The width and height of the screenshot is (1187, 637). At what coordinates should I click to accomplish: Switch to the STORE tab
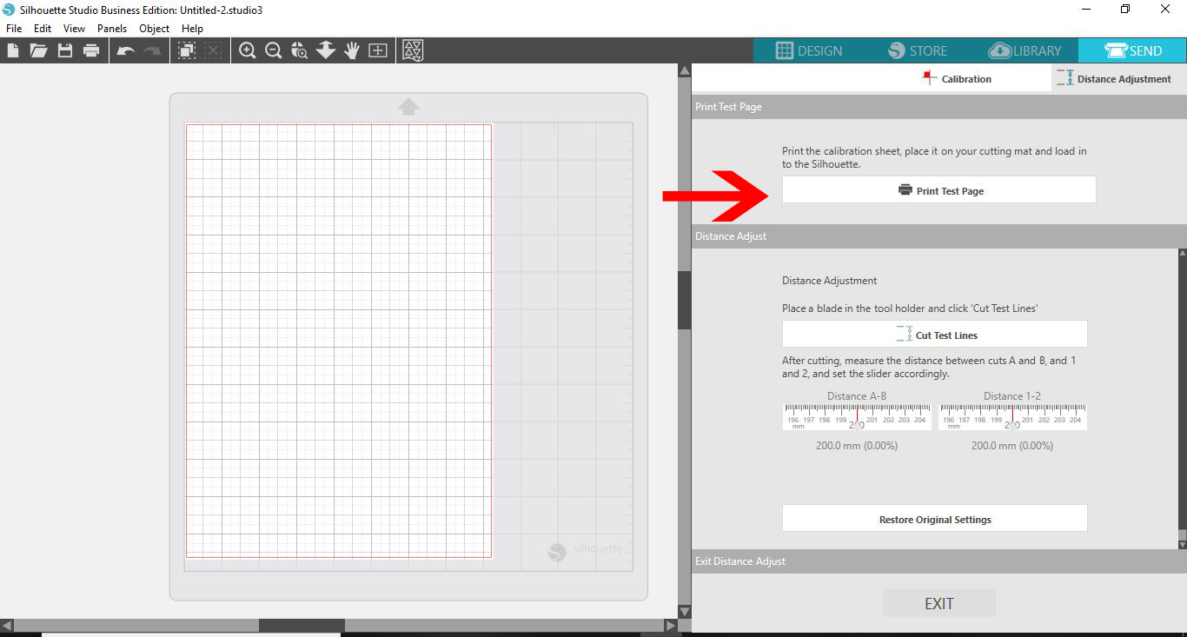[x=917, y=50]
